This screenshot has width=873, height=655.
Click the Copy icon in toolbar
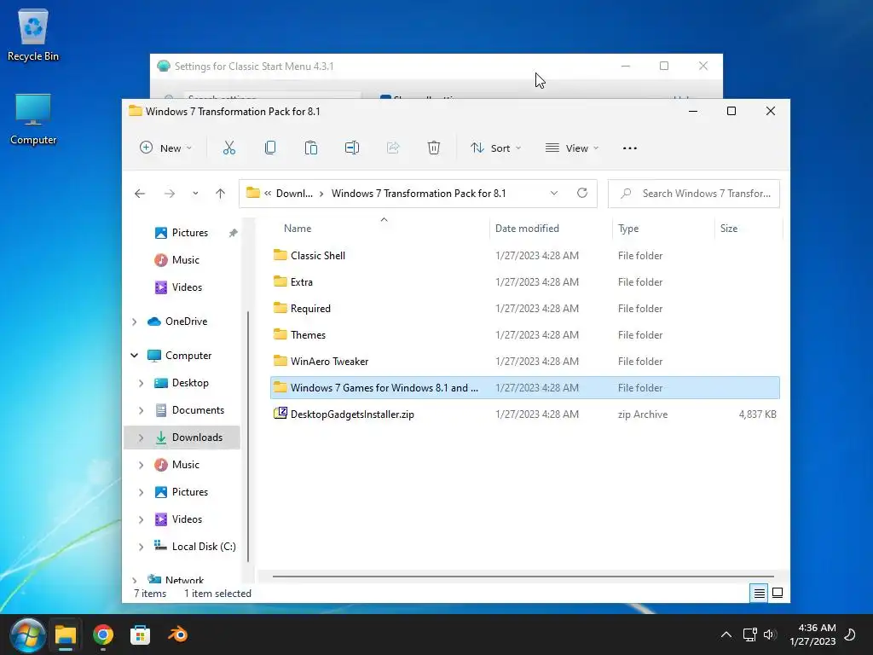(x=270, y=148)
